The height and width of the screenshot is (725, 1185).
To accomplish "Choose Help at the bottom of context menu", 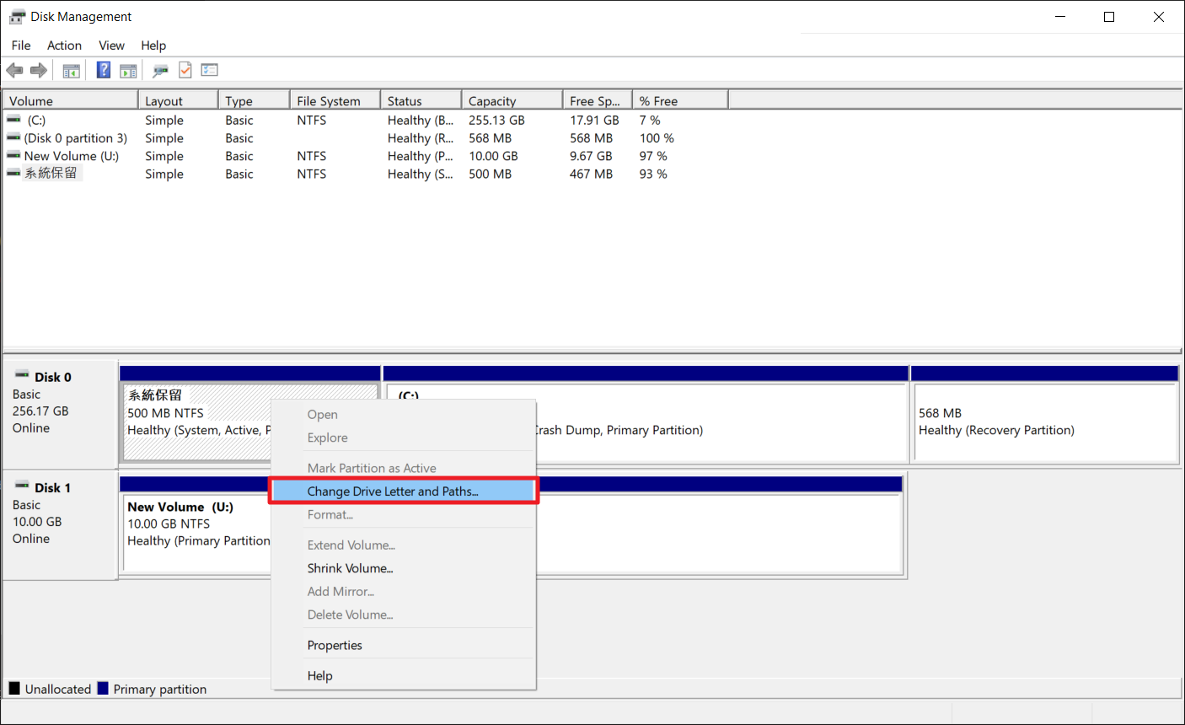I will tap(404, 675).
